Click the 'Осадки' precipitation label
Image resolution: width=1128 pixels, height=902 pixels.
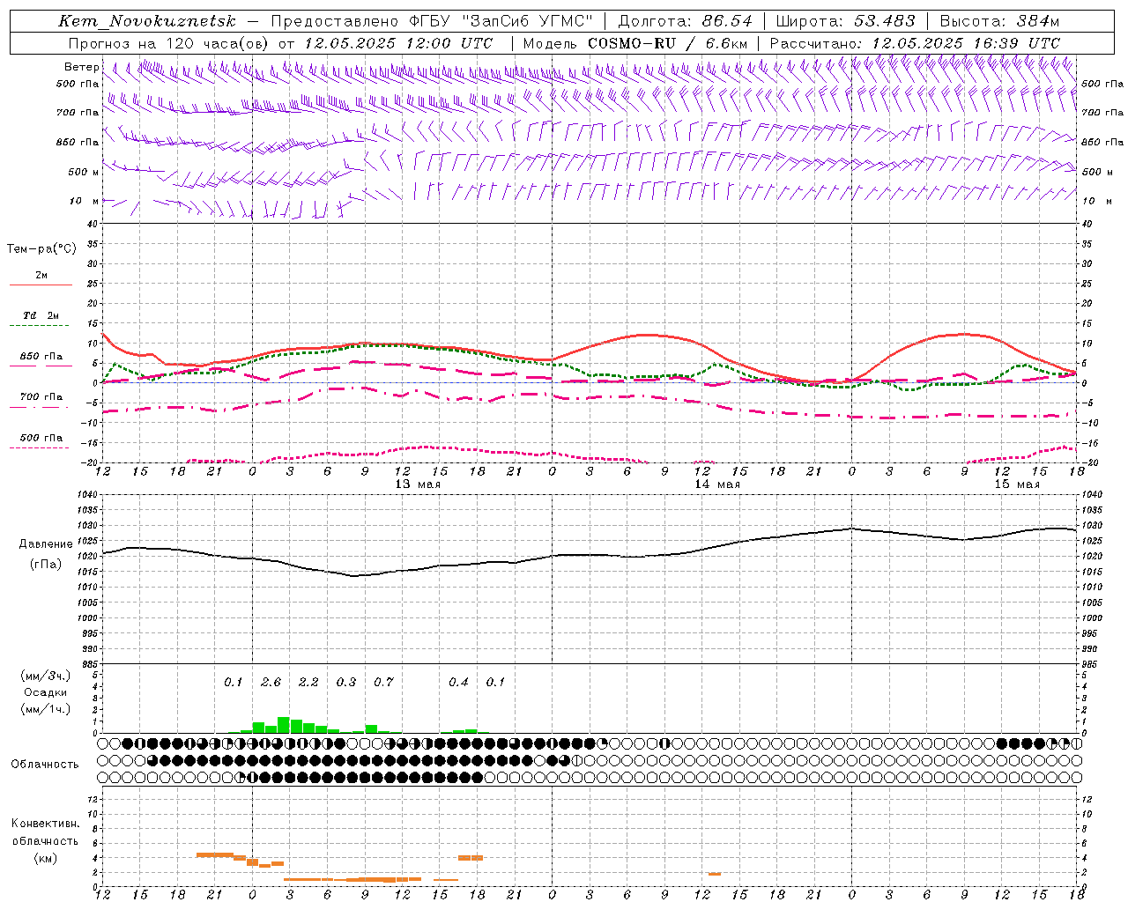coord(45,692)
